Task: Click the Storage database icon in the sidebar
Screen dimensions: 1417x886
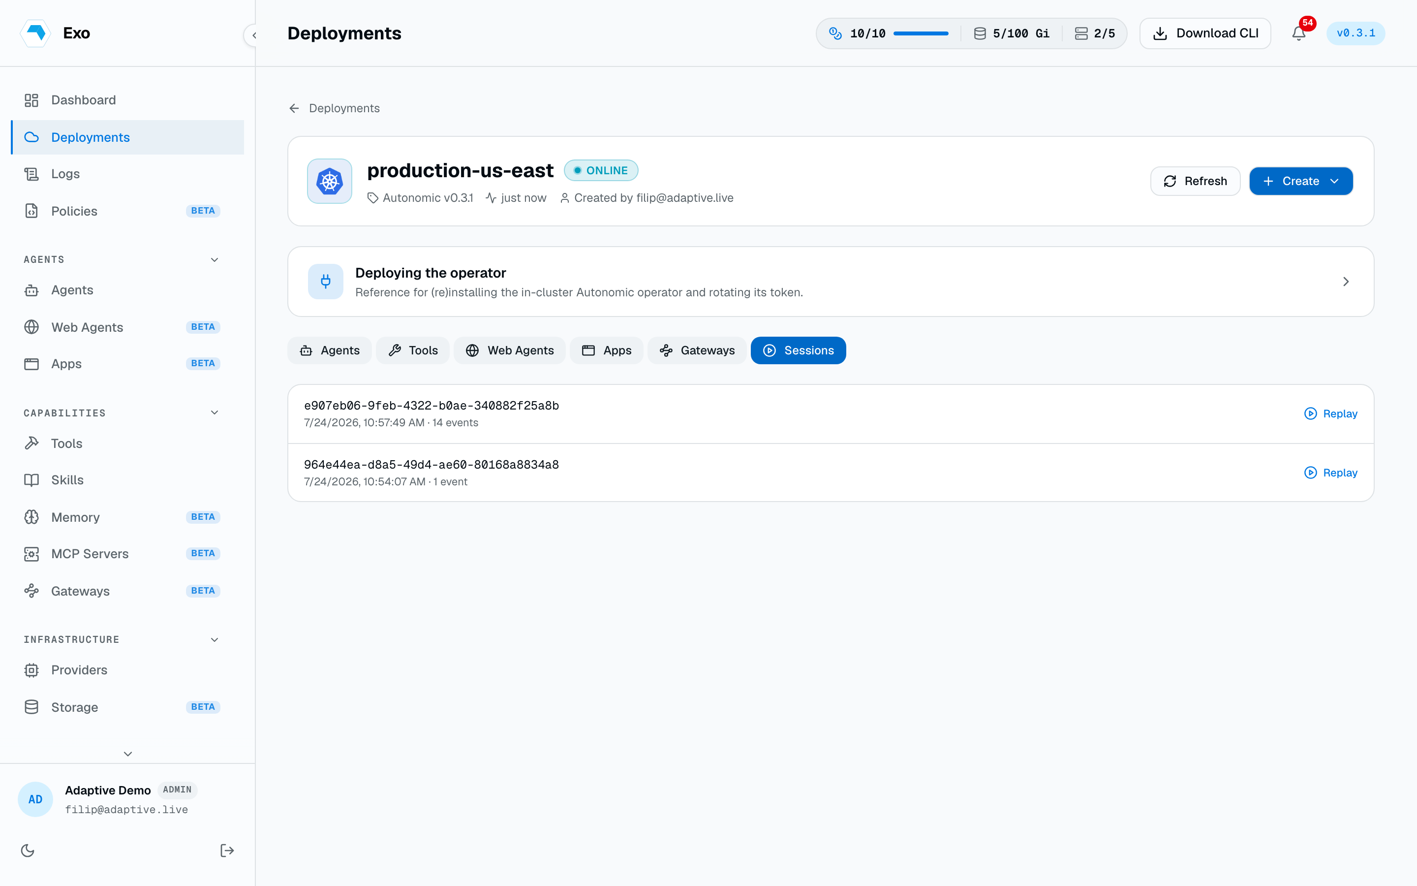Action: [x=31, y=707]
